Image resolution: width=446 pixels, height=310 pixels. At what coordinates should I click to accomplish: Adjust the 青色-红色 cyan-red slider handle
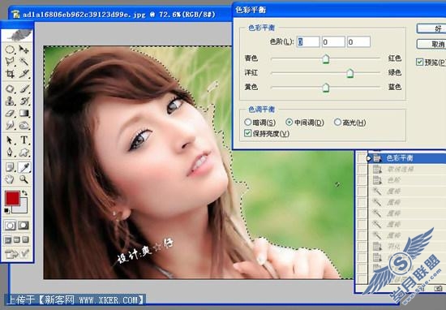point(326,59)
